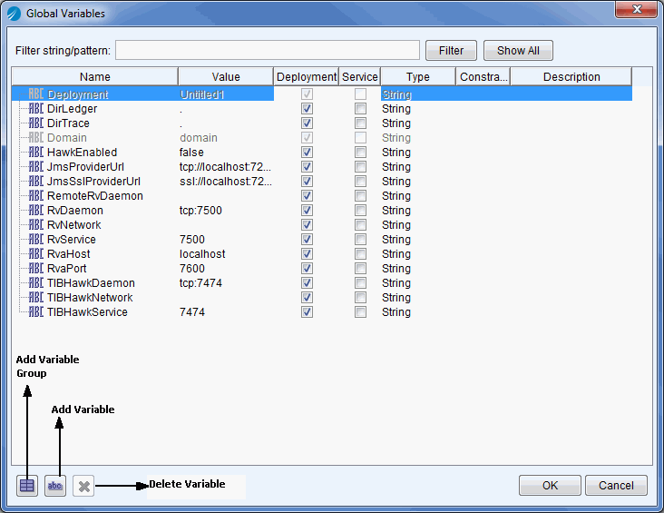The width and height of the screenshot is (664, 513).
Task: Uncheck Deployment checkbox for HawkEnabled
Action: click(307, 153)
